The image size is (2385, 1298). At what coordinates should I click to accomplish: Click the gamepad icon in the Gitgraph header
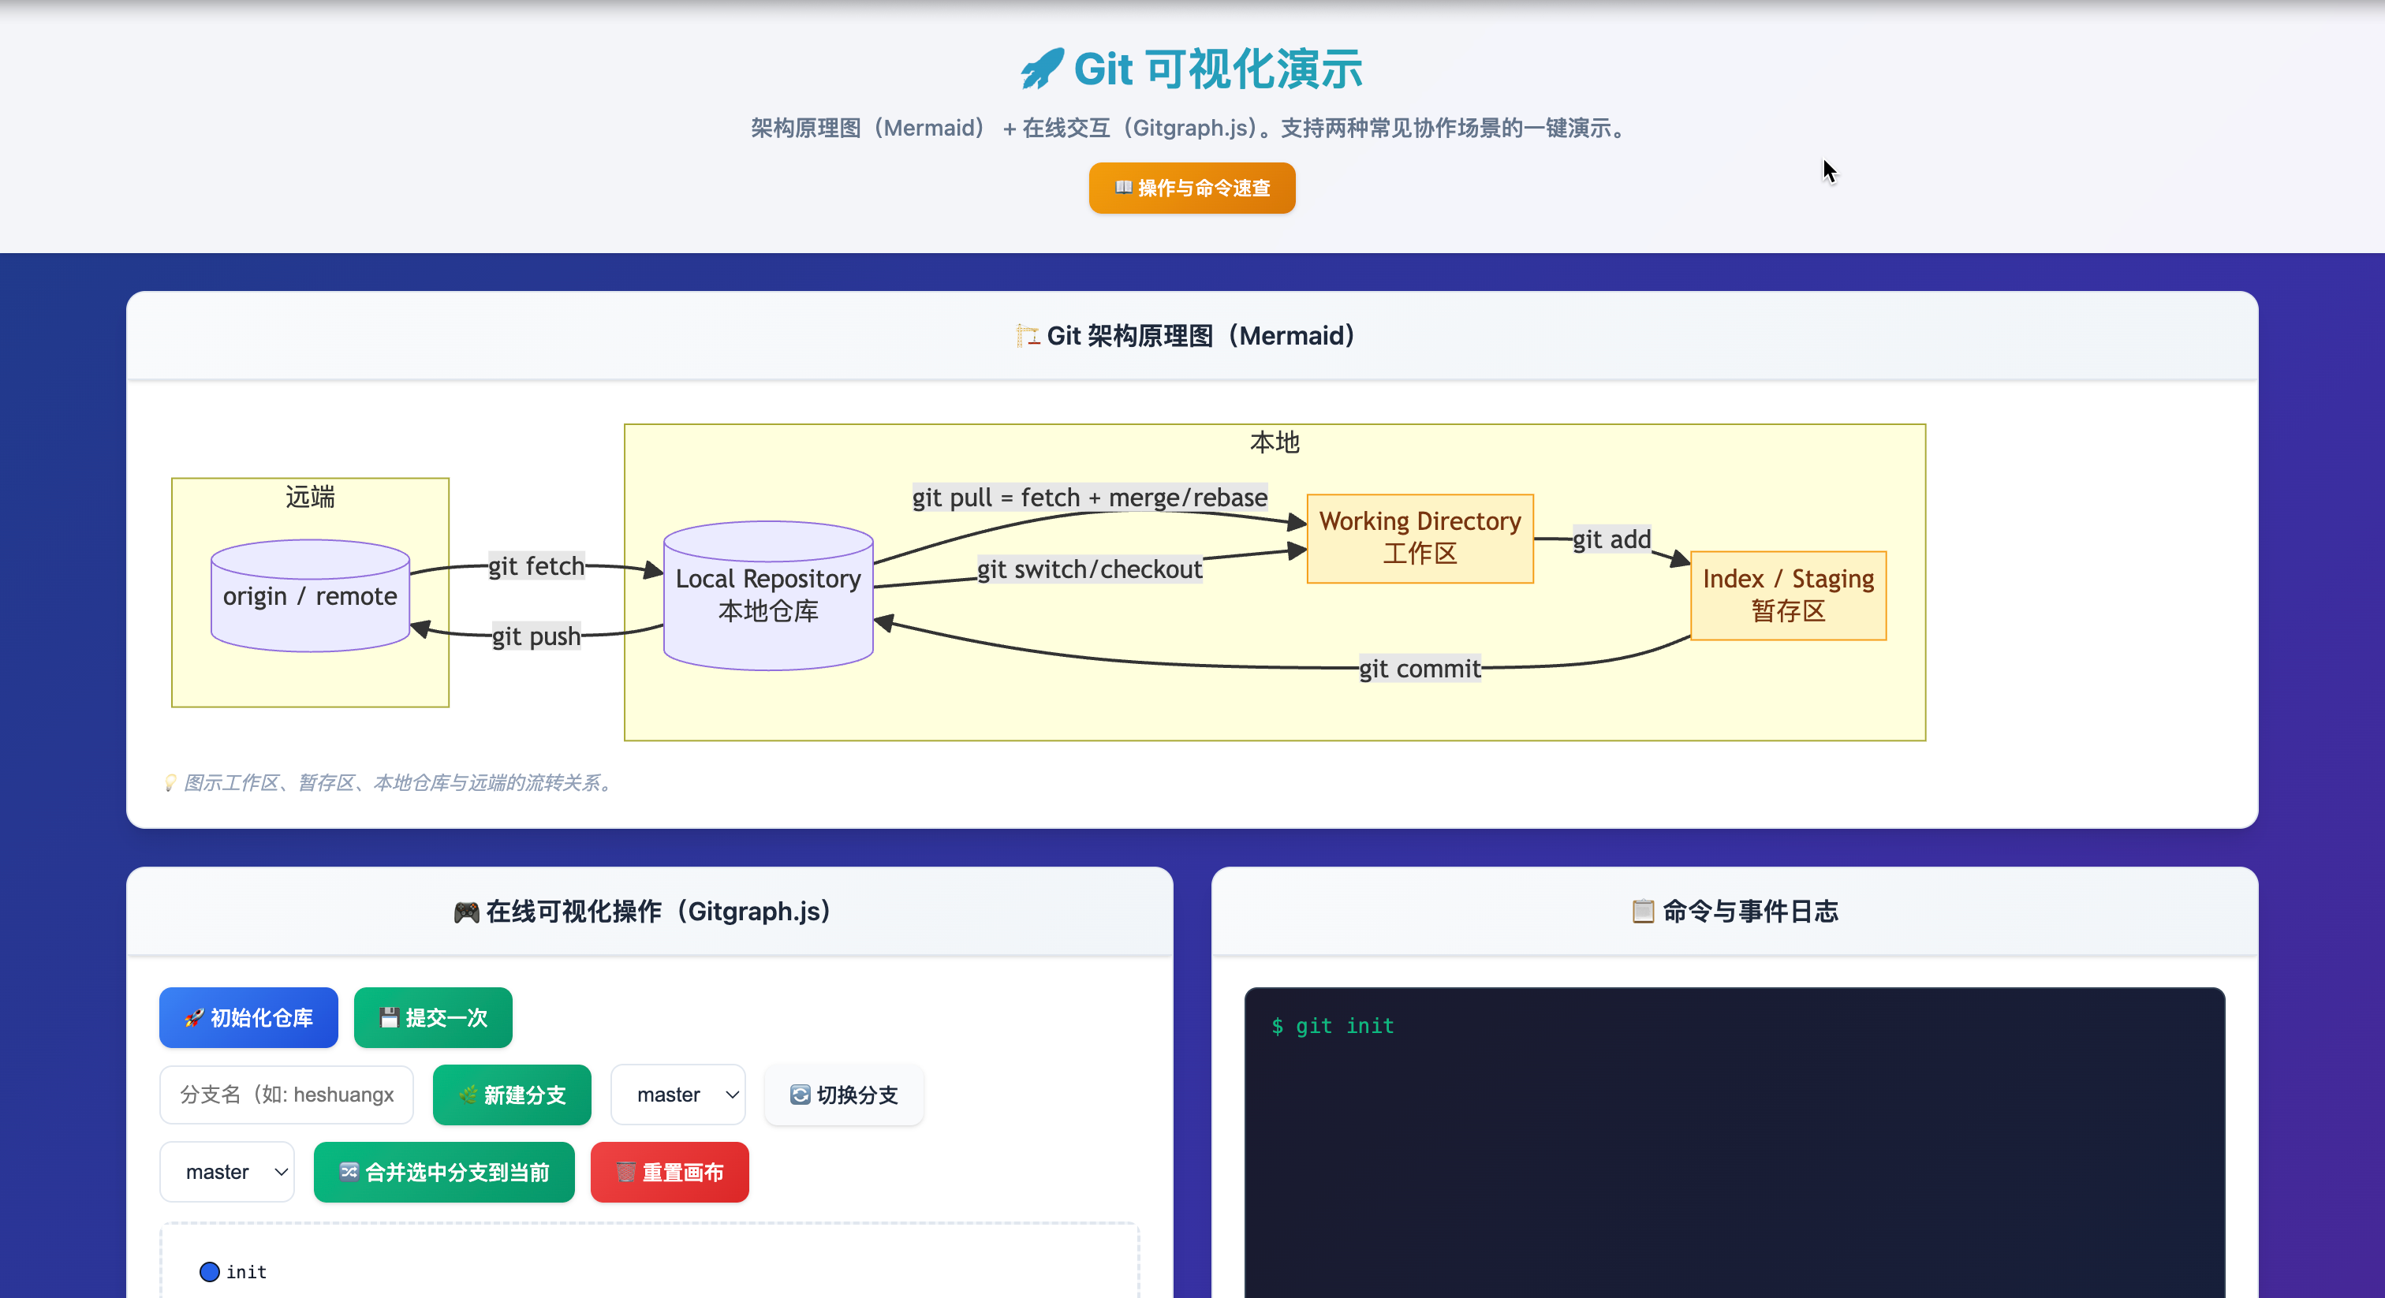pyautogui.click(x=467, y=913)
